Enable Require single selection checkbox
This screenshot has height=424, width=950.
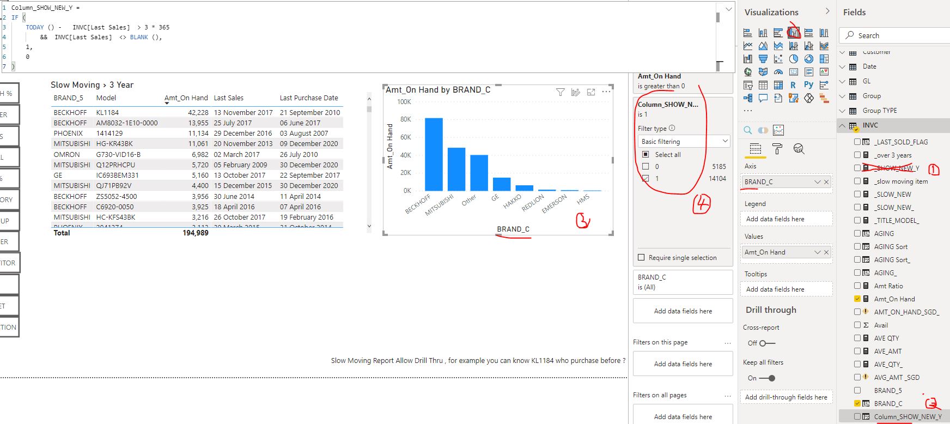[641, 258]
